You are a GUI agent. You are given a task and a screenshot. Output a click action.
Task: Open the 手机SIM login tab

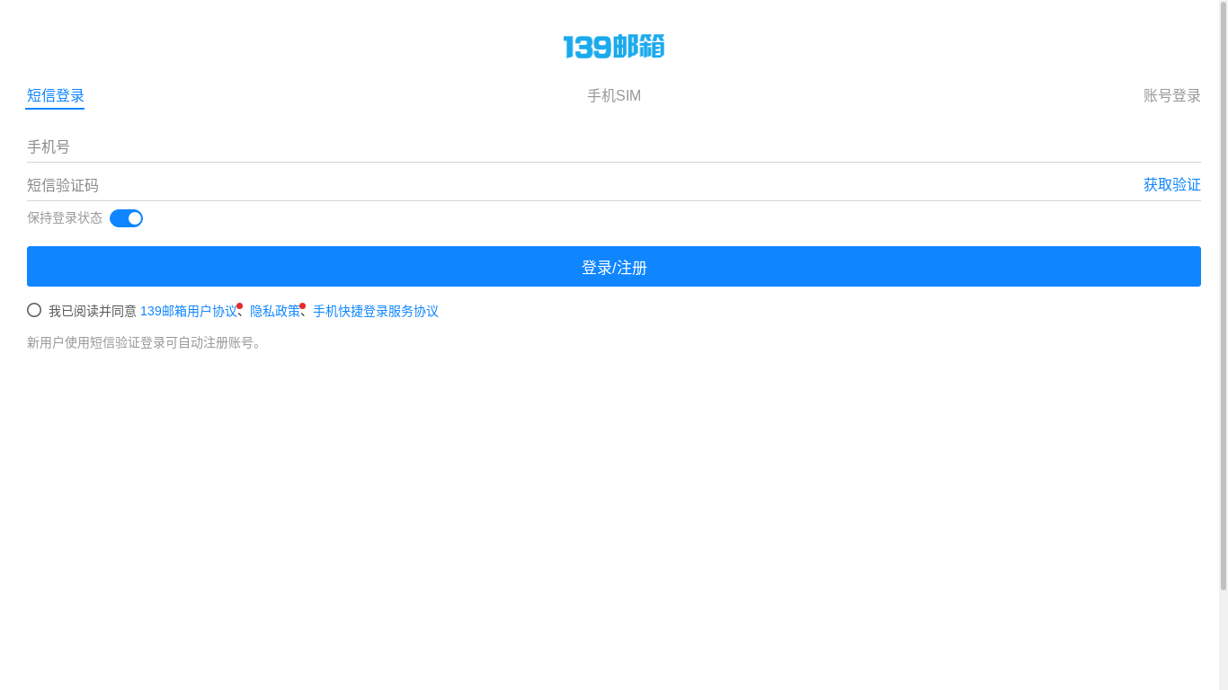point(614,96)
